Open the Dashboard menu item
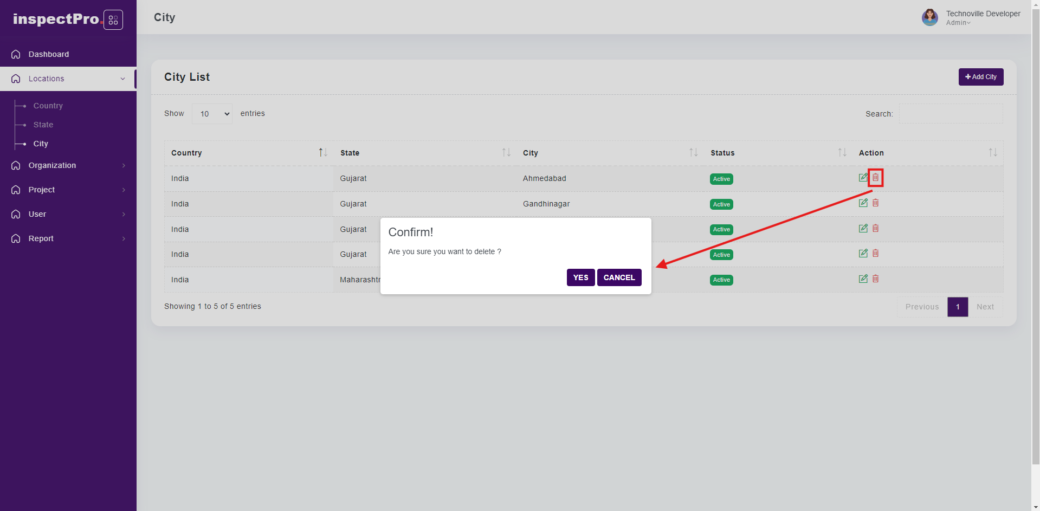Viewport: 1040px width, 511px height. click(x=49, y=54)
